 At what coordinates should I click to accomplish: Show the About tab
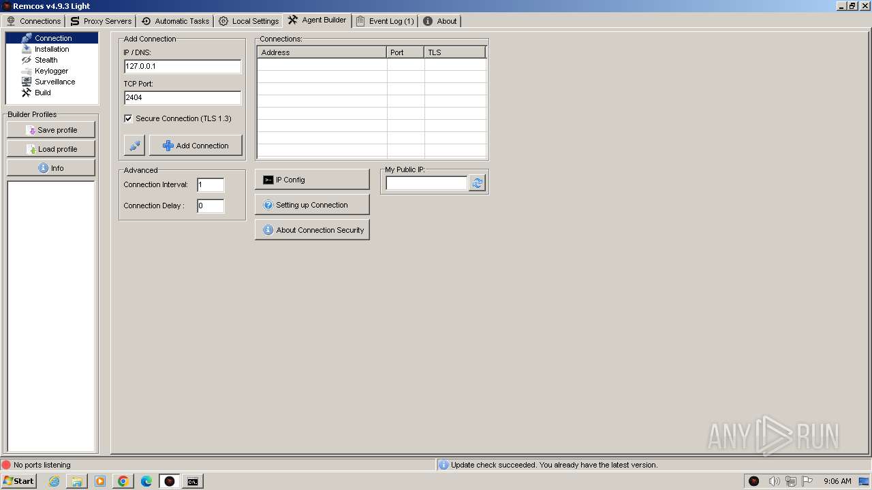pyautogui.click(x=440, y=21)
